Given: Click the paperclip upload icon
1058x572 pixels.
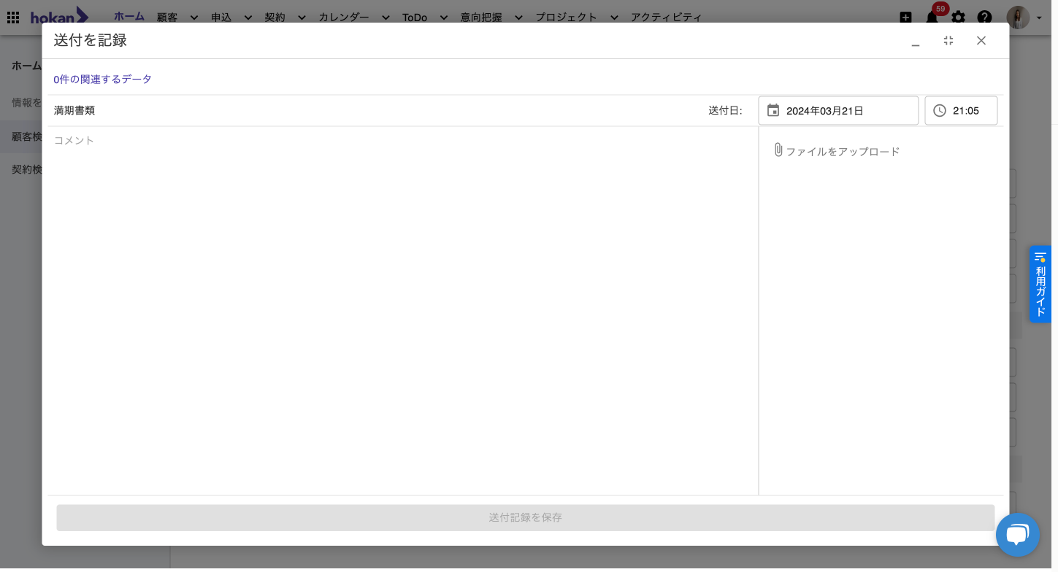Looking at the screenshot, I should pyautogui.click(x=778, y=150).
